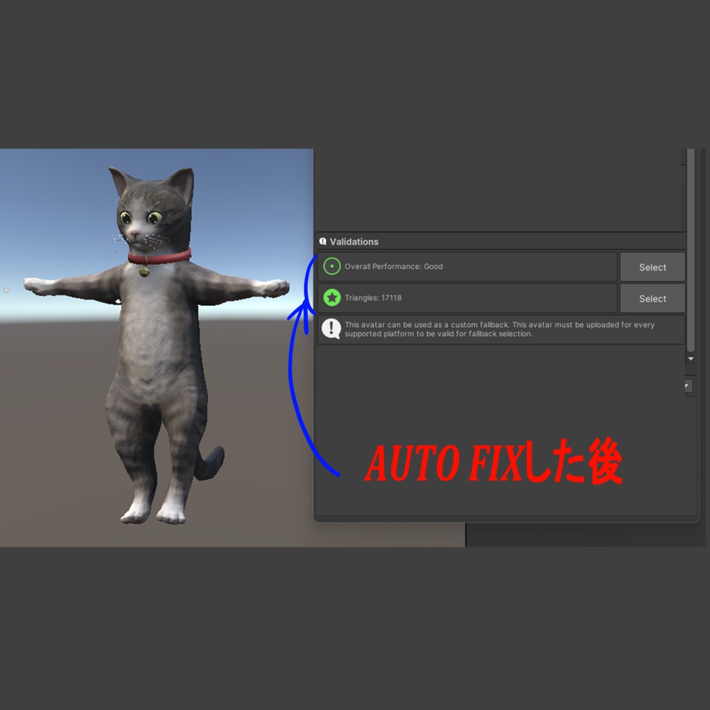Click the green circle performance rating icon

[x=334, y=266]
